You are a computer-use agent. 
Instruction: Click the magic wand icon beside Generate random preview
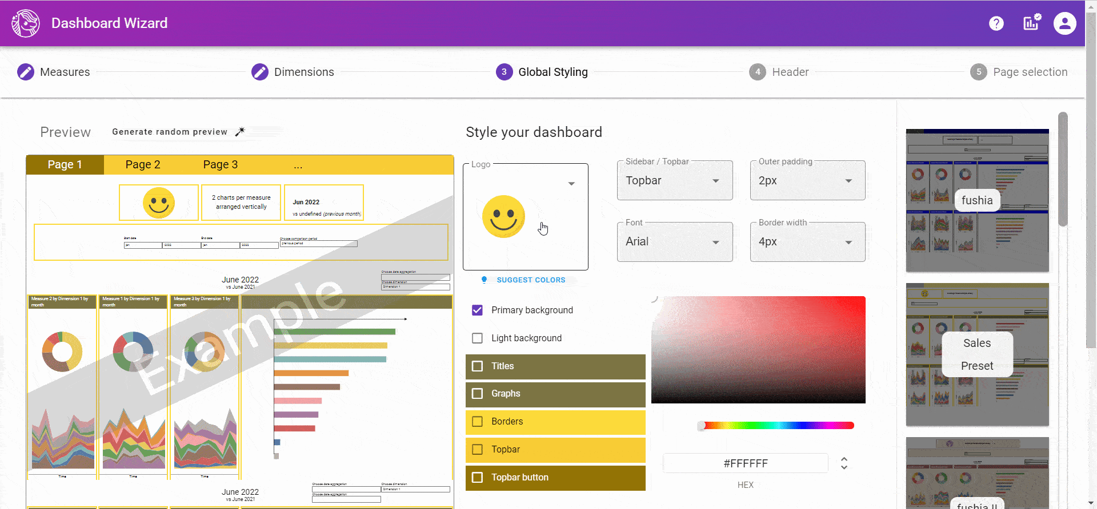(240, 131)
